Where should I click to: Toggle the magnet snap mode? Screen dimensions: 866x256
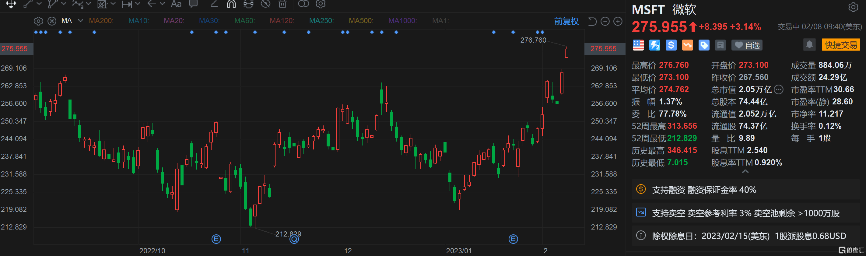click(231, 4)
